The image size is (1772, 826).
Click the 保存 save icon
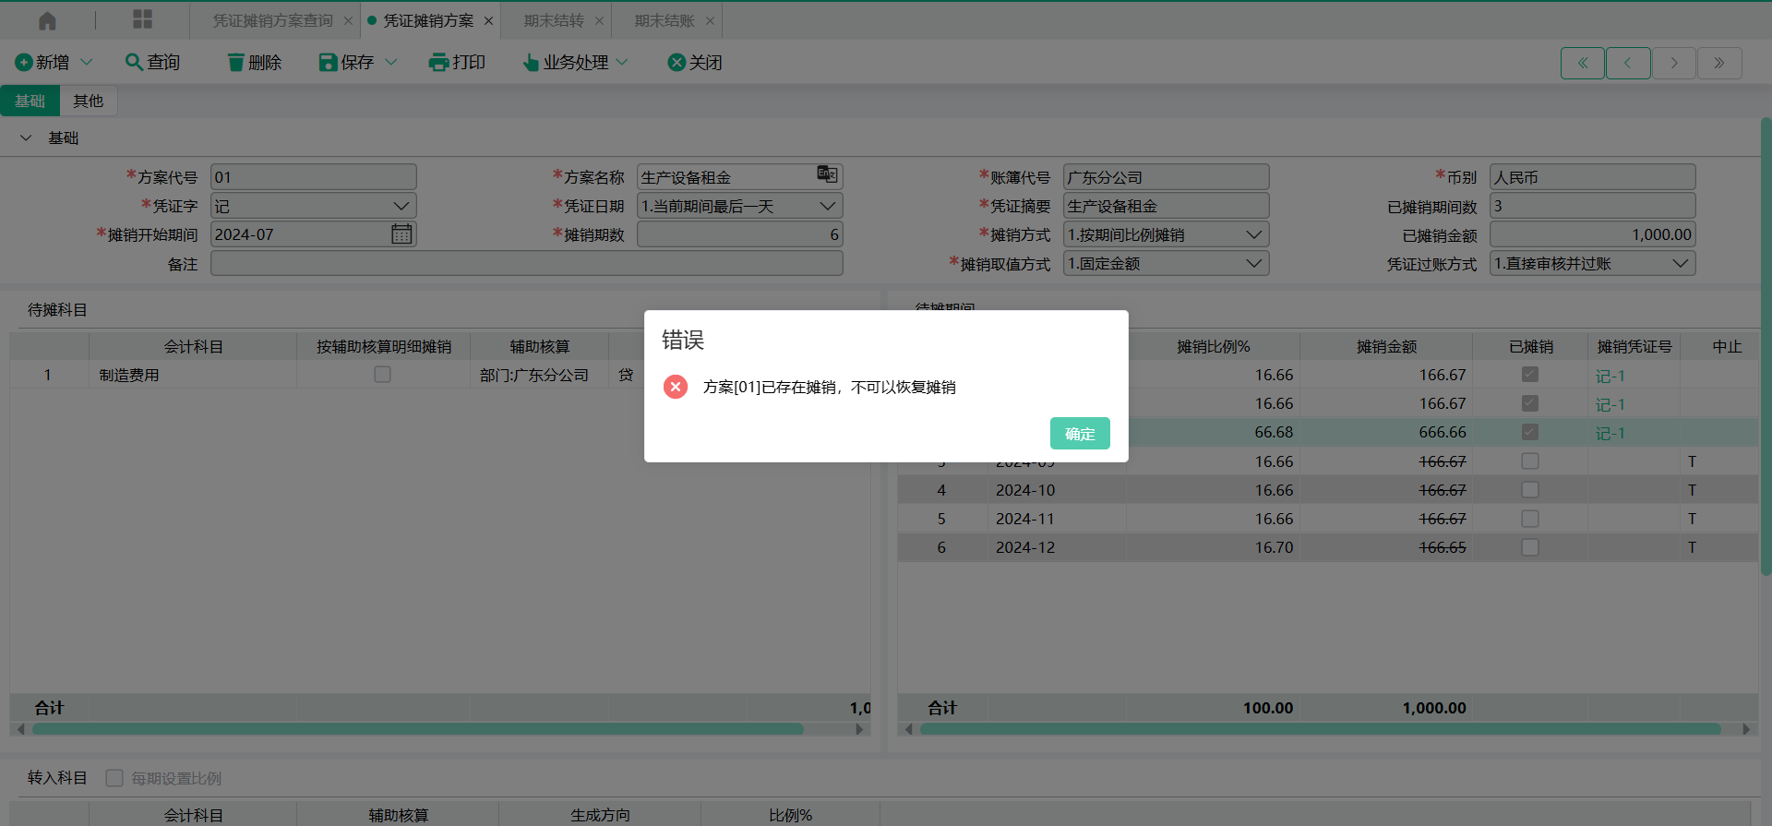click(328, 62)
